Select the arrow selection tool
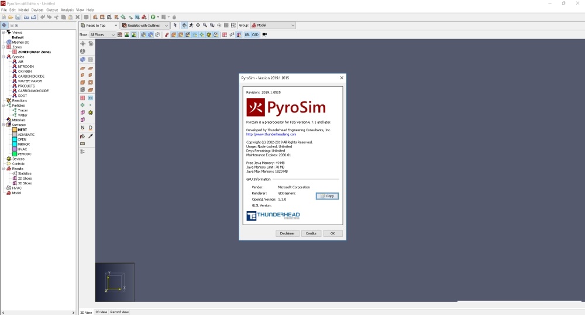The width and height of the screenshot is (585, 315). point(175,26)
